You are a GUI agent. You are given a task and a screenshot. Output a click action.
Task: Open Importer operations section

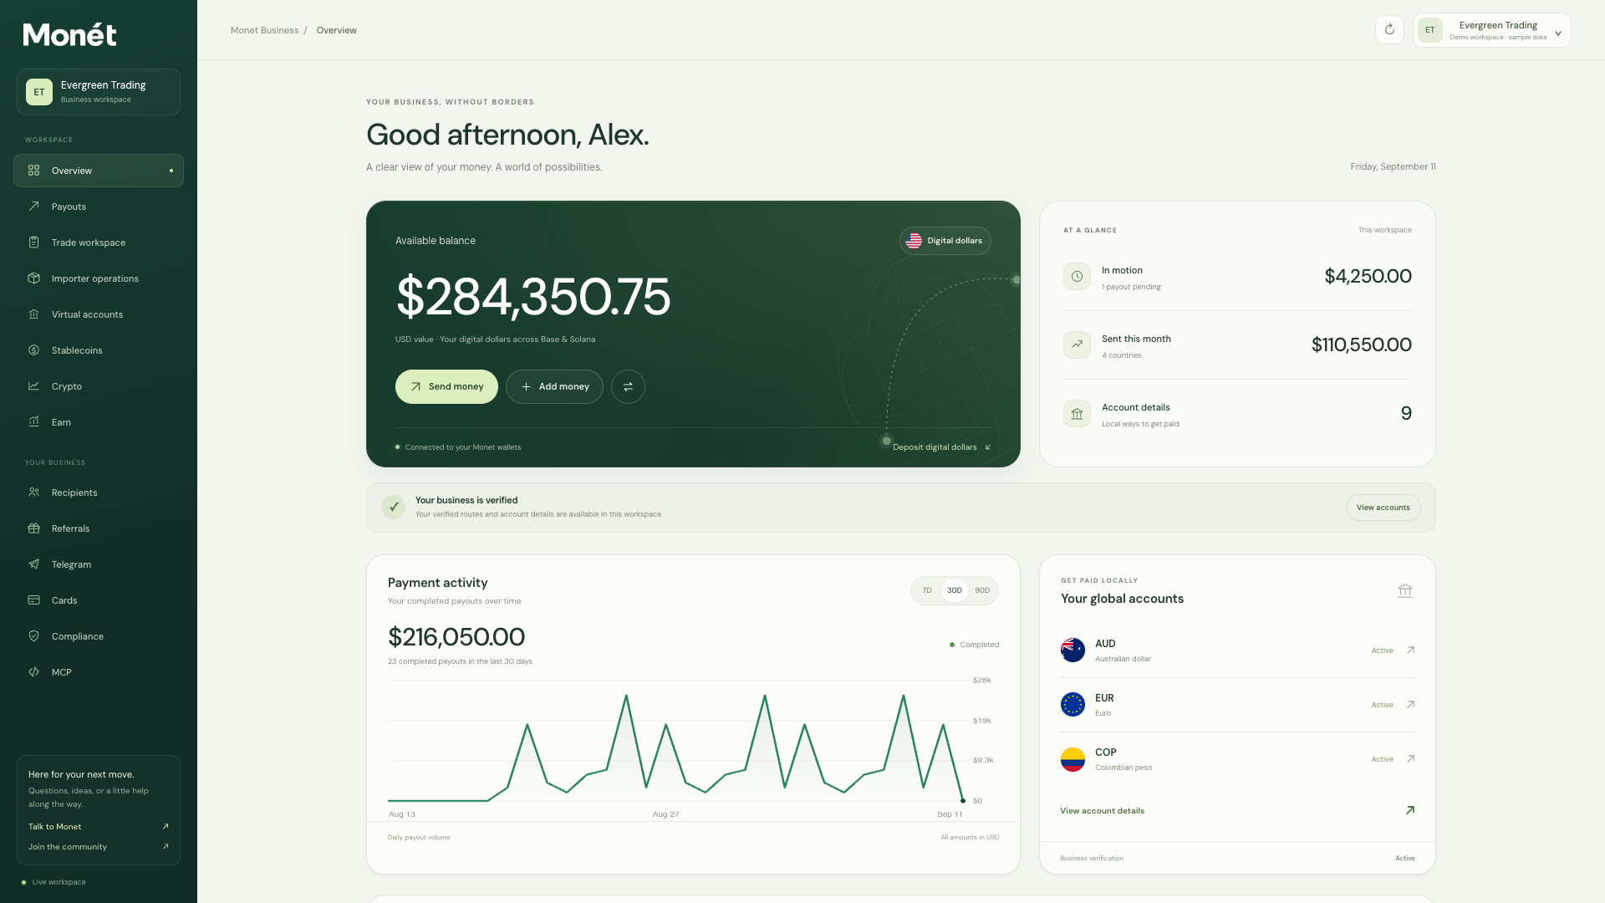99,278
